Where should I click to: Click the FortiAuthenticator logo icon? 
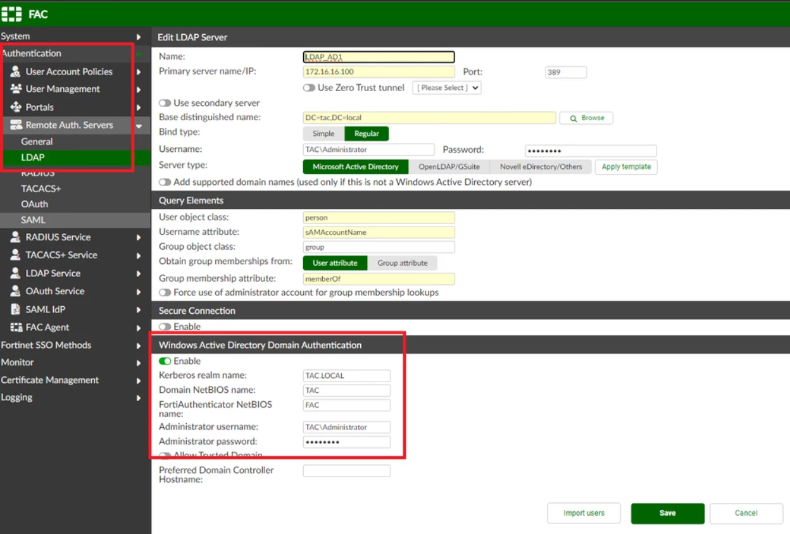(11, 13)
